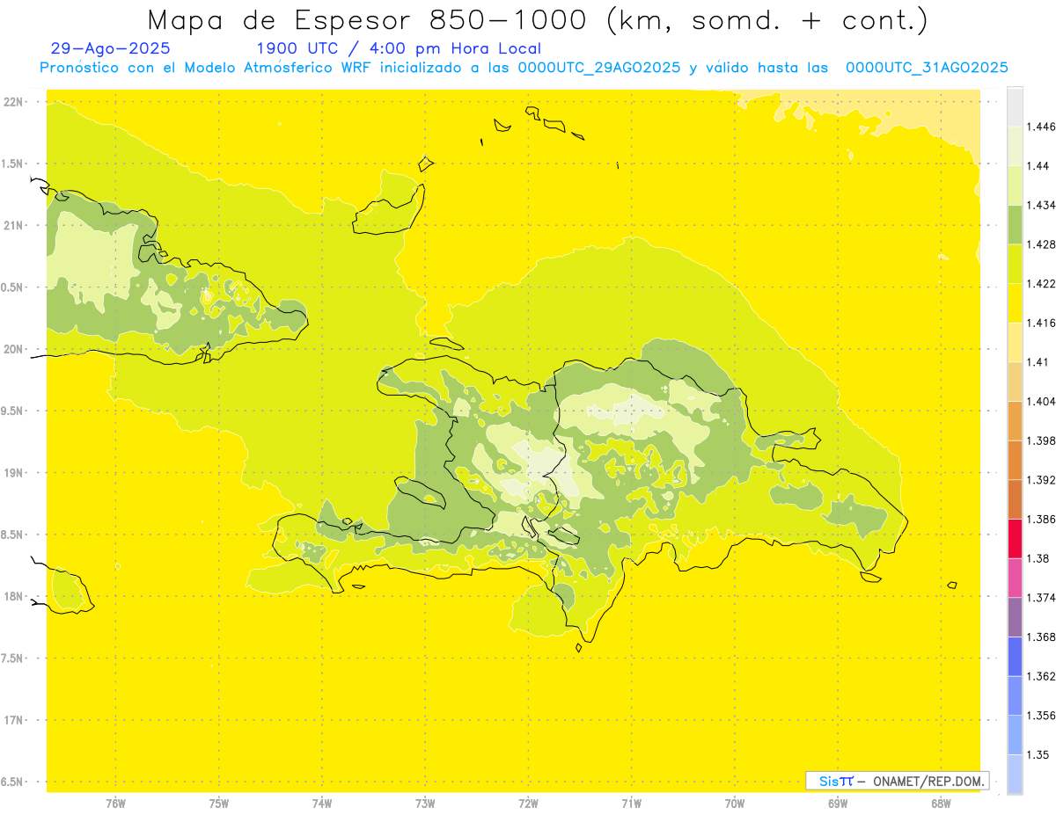Click the 21N latitude label

(15, 225)
